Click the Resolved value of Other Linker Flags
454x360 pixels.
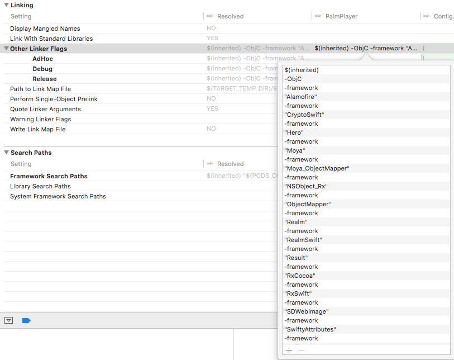click(257, 48)
